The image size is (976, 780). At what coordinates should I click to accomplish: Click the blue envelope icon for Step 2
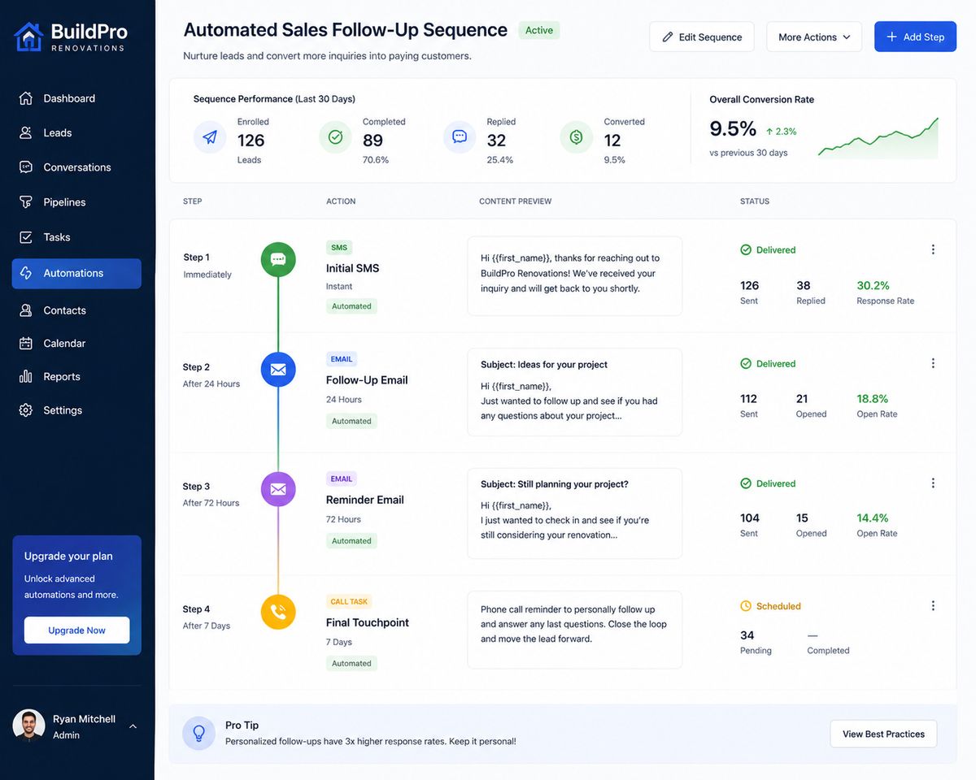pyautogui.click(x=278, y=370)
